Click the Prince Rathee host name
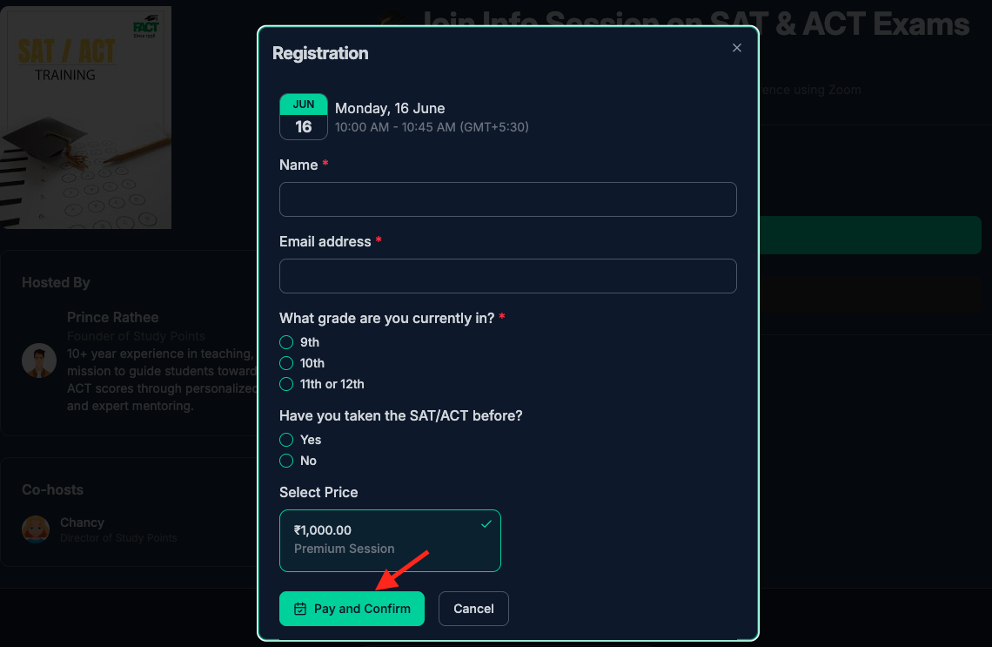 tap(112, 317)
